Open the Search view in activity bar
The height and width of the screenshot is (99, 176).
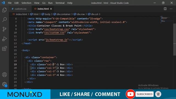[4, 20]
